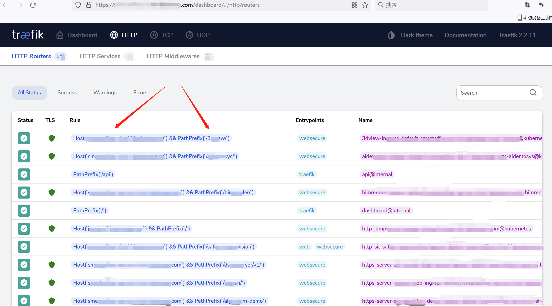
Task: Bookmark page with star icon
Action: coord(365,5)
